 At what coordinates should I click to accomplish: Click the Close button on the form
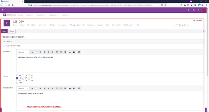click(x=12, y=31)
